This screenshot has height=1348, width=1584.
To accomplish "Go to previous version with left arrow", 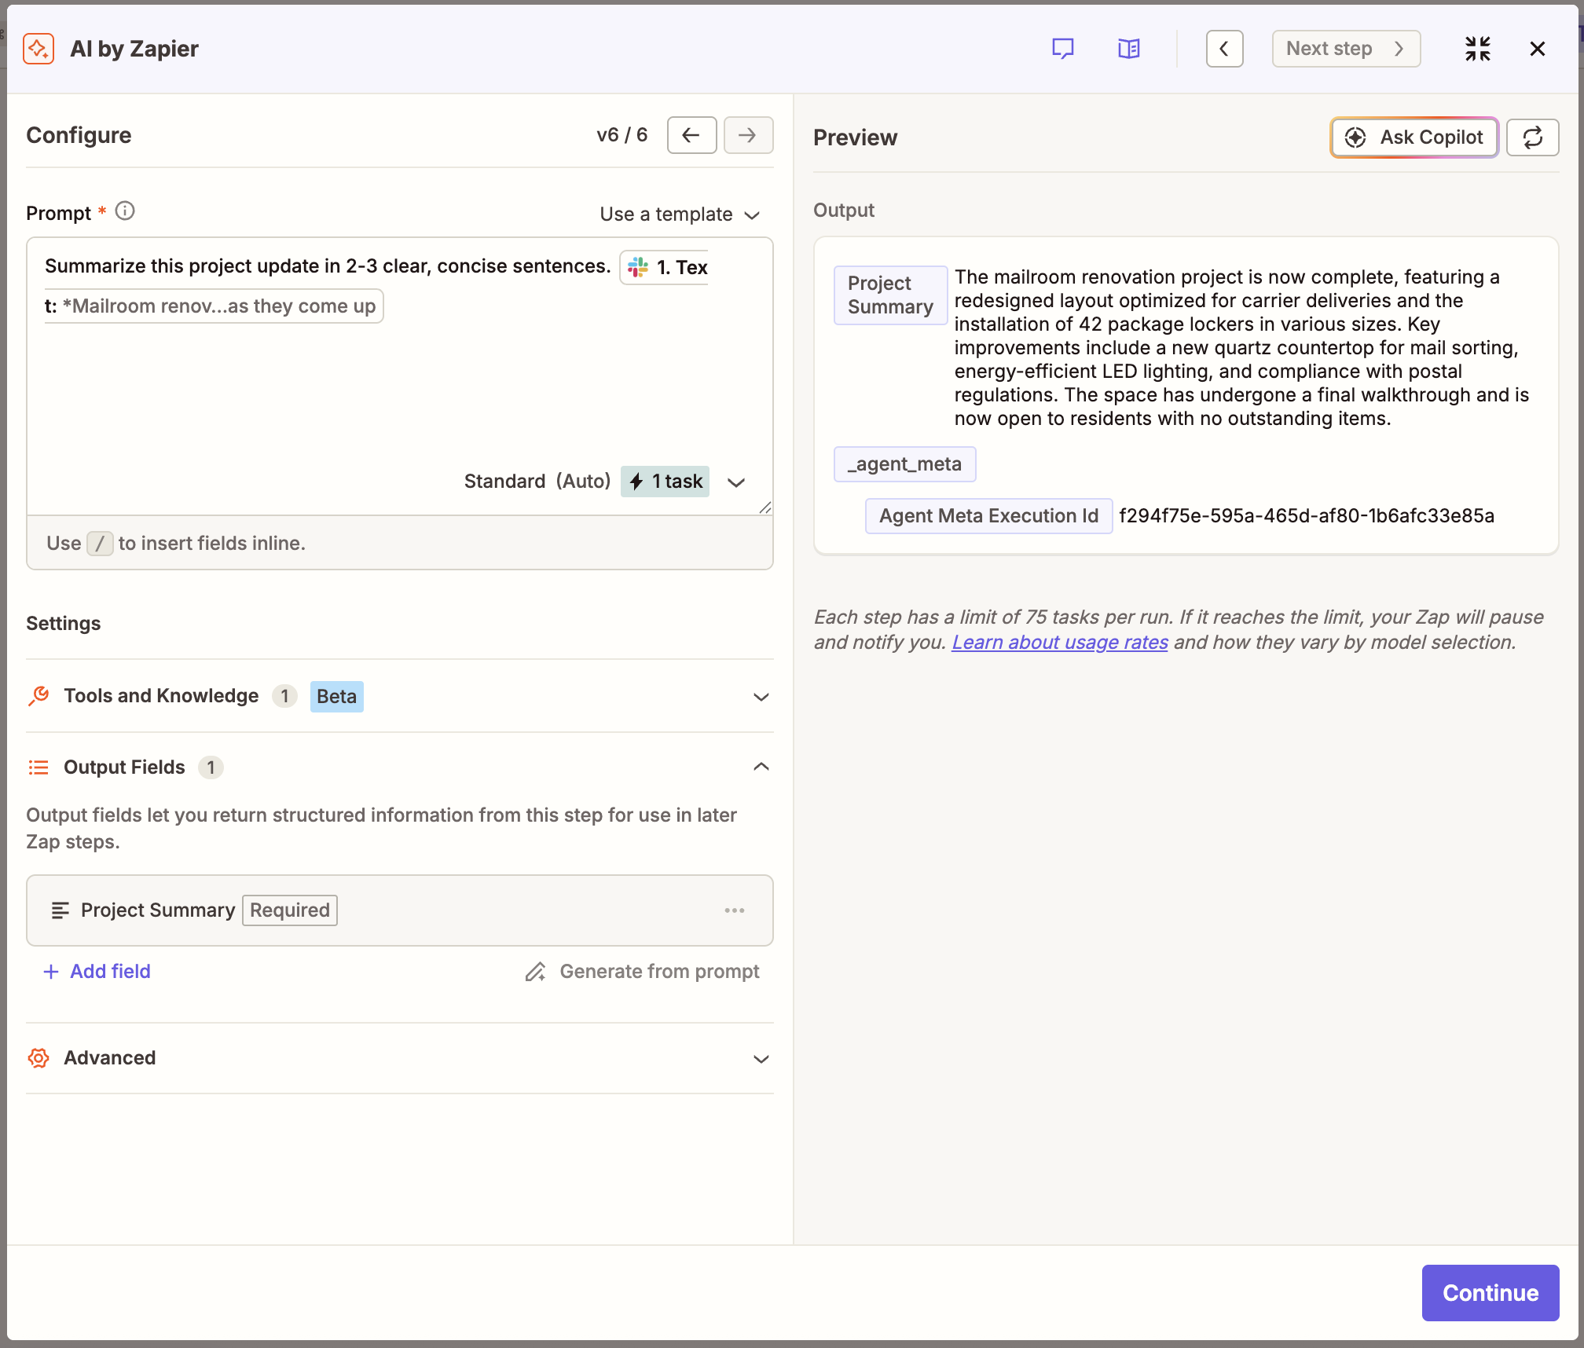I will click(691, 135).
